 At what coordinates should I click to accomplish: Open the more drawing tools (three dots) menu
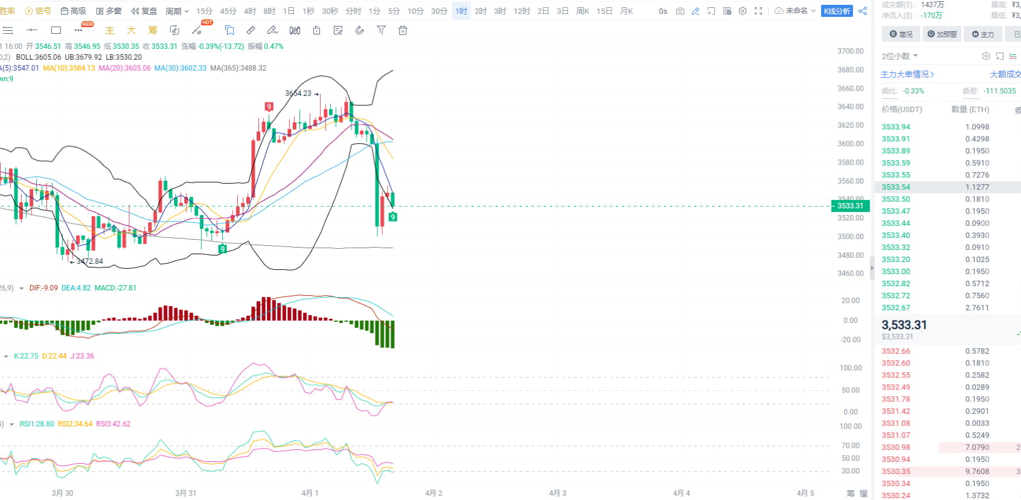point(78,30)
